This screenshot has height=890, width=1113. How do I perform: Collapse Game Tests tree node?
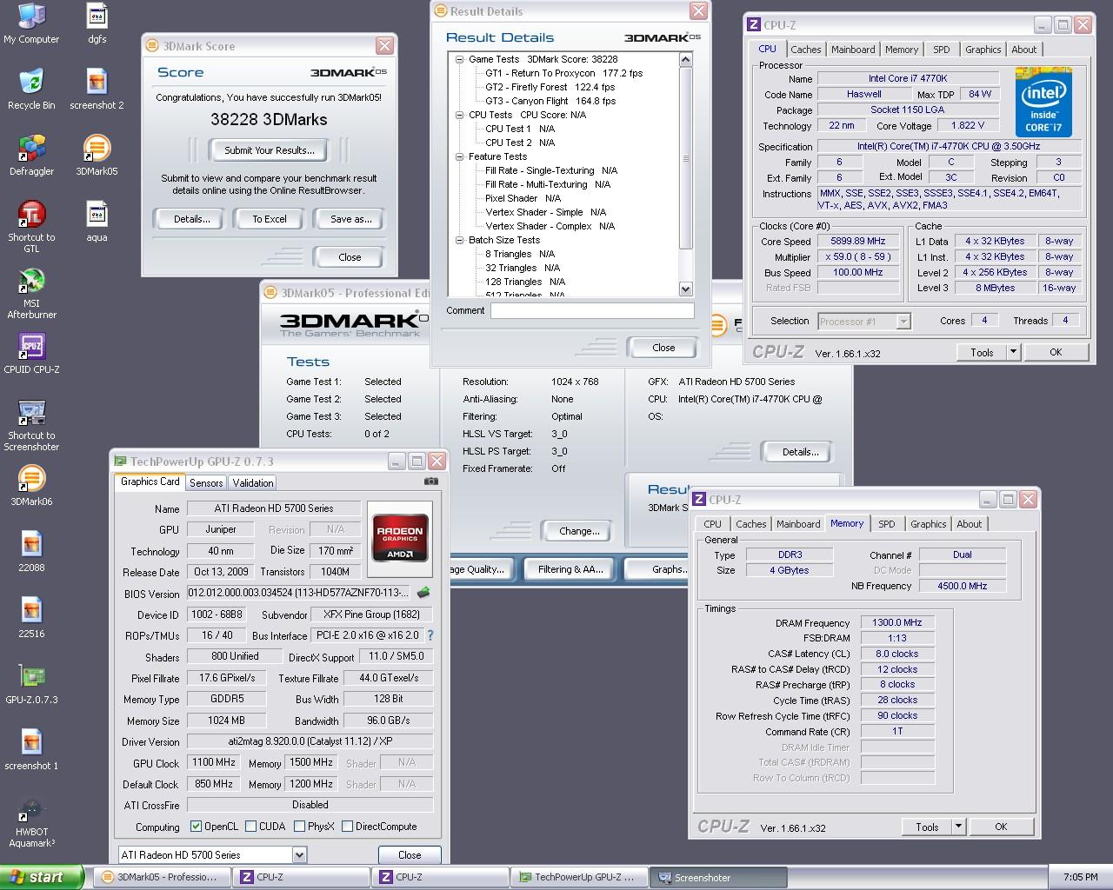[460, 59]
